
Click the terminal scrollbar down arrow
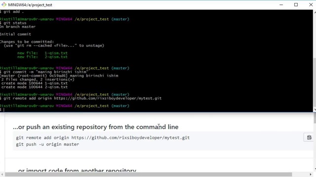[x=315, y=110]
